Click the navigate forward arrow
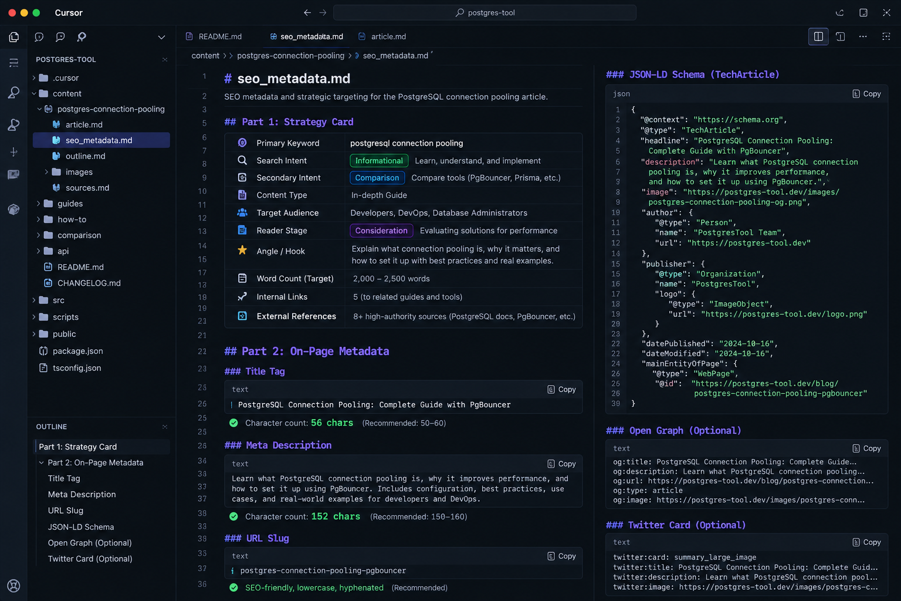 [x=323, y=12]
